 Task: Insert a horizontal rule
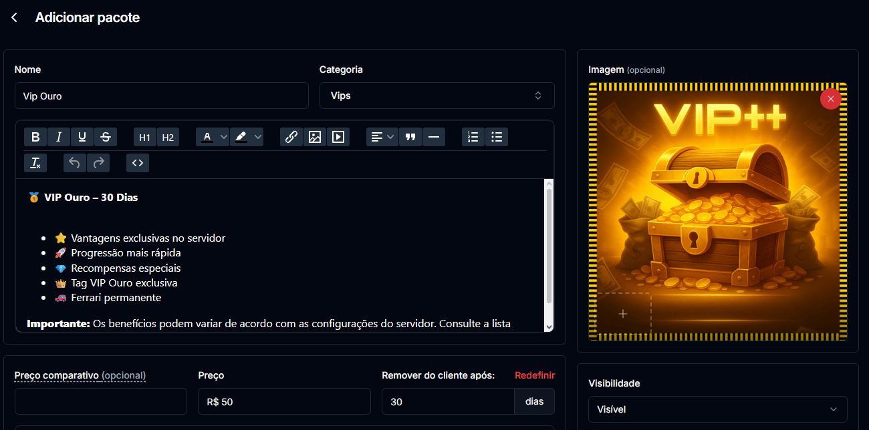(434, 137)
